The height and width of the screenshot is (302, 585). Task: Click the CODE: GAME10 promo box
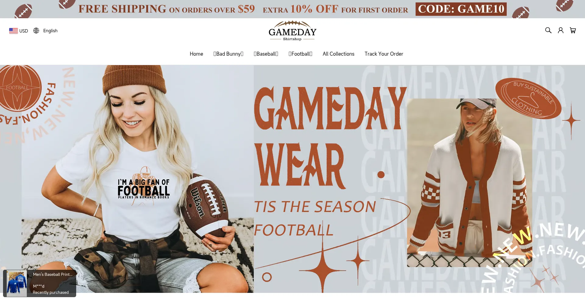tap(461, 9)
